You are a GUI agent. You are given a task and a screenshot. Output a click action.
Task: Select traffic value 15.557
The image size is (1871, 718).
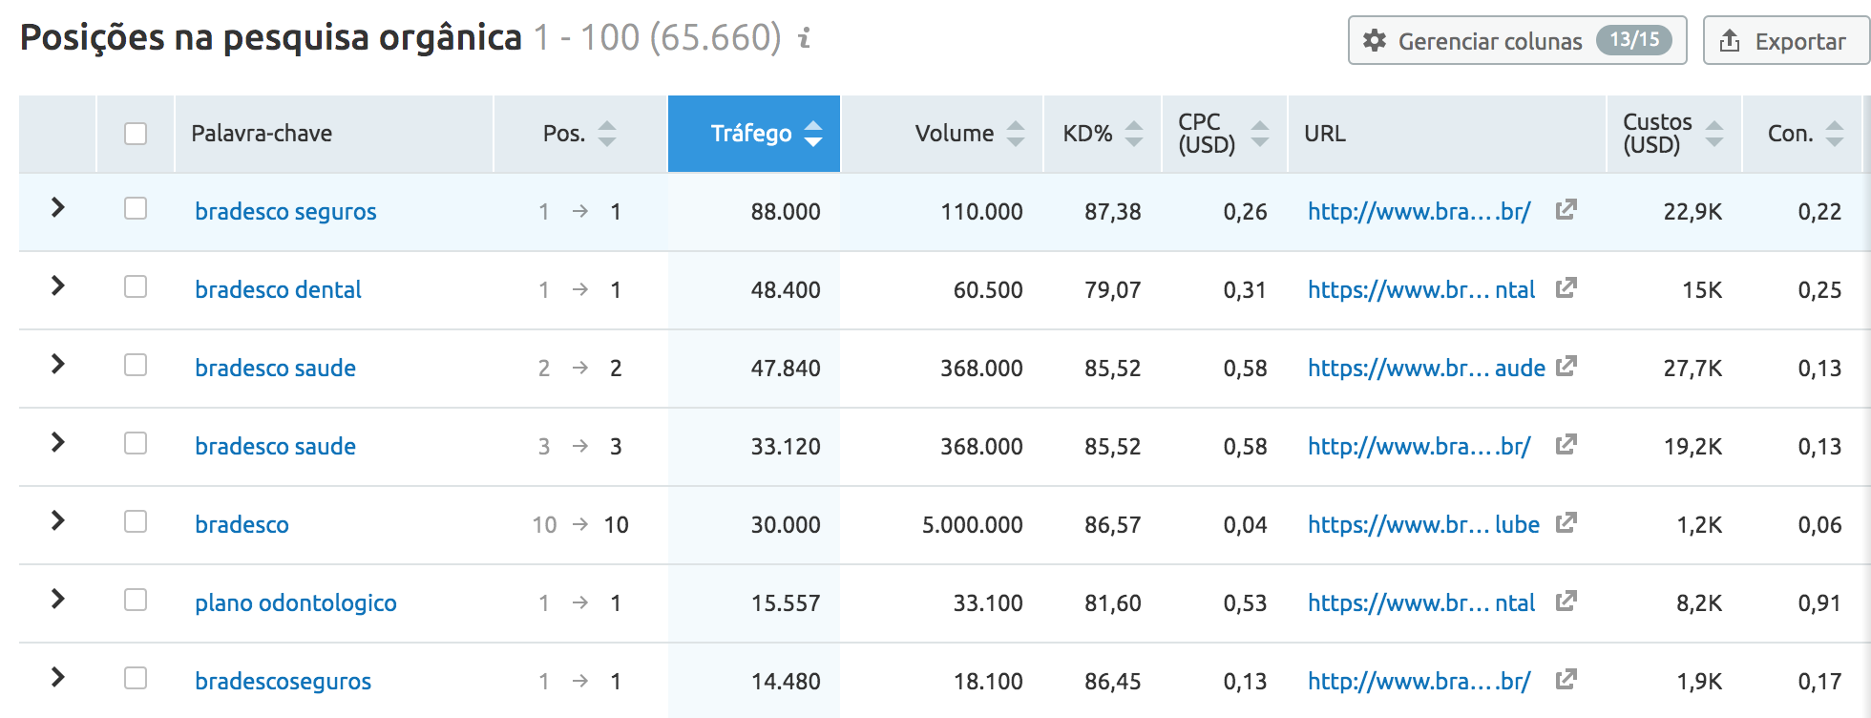(x=786, y=603)
